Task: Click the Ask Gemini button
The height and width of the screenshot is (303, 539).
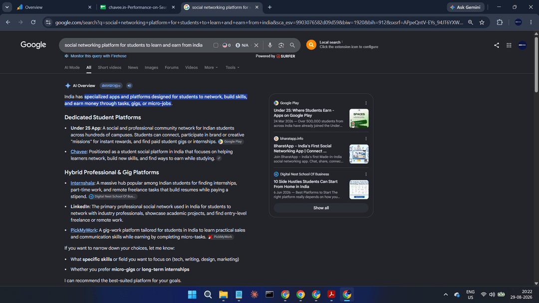Action: 466,7
